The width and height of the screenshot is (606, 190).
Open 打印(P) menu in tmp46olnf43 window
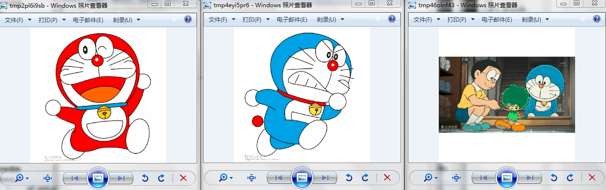(x=461, y=20)
